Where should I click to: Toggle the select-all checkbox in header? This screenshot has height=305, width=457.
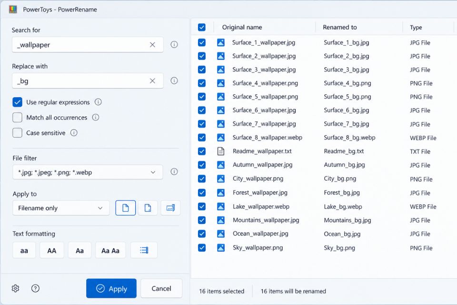202,27
